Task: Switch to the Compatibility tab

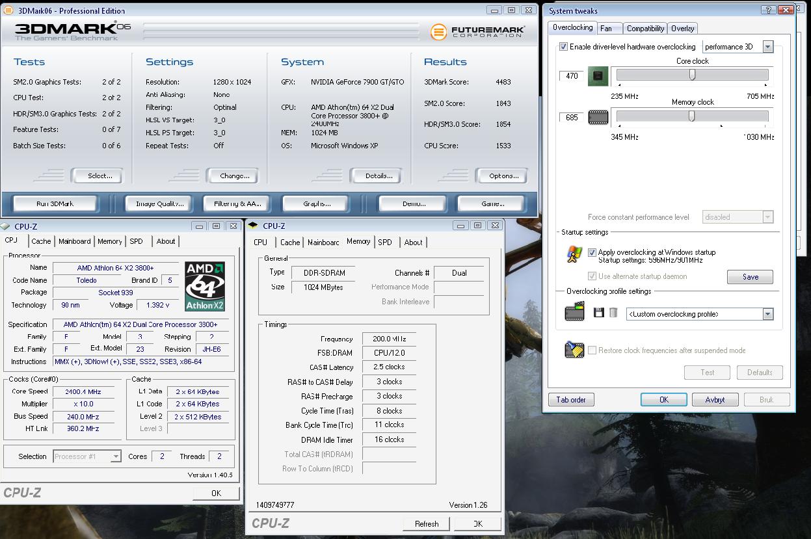Action: [x=645, y=29]
